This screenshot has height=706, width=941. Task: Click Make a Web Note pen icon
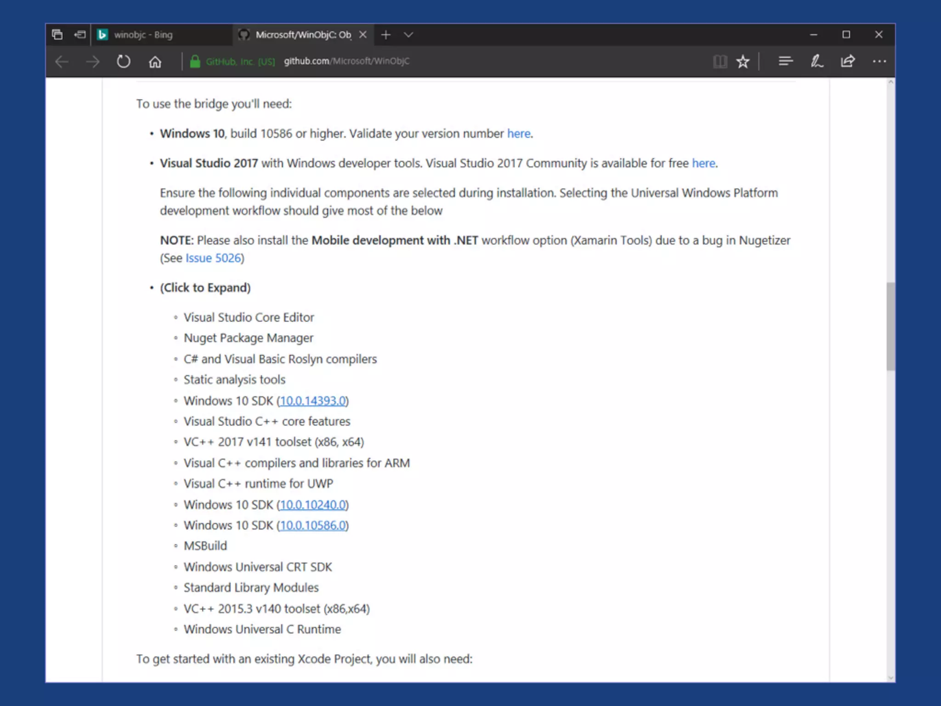pyautogui.click(x=816, y=62)
